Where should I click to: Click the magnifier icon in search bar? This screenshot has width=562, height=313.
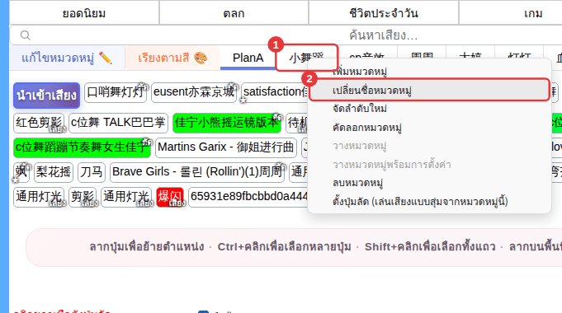[25, 35]
